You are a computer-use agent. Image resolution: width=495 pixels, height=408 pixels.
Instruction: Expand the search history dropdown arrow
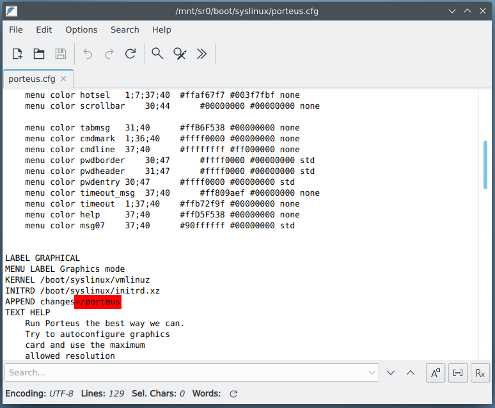pyautogui.click(x=373, y=373)
